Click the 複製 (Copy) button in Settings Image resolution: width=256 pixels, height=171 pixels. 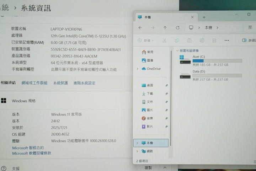tap(148, 168)
